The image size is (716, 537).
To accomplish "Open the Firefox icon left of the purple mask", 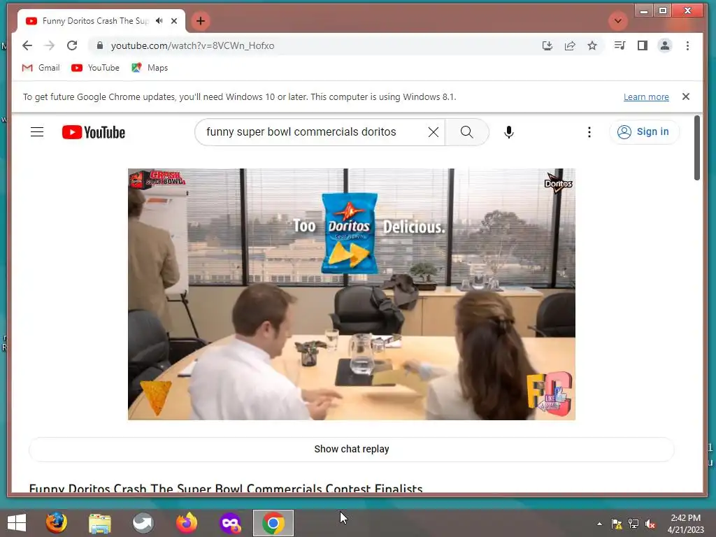I will tap(186, 523).
